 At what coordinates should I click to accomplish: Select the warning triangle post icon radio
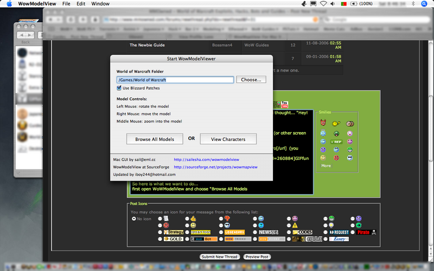[289, 225]
